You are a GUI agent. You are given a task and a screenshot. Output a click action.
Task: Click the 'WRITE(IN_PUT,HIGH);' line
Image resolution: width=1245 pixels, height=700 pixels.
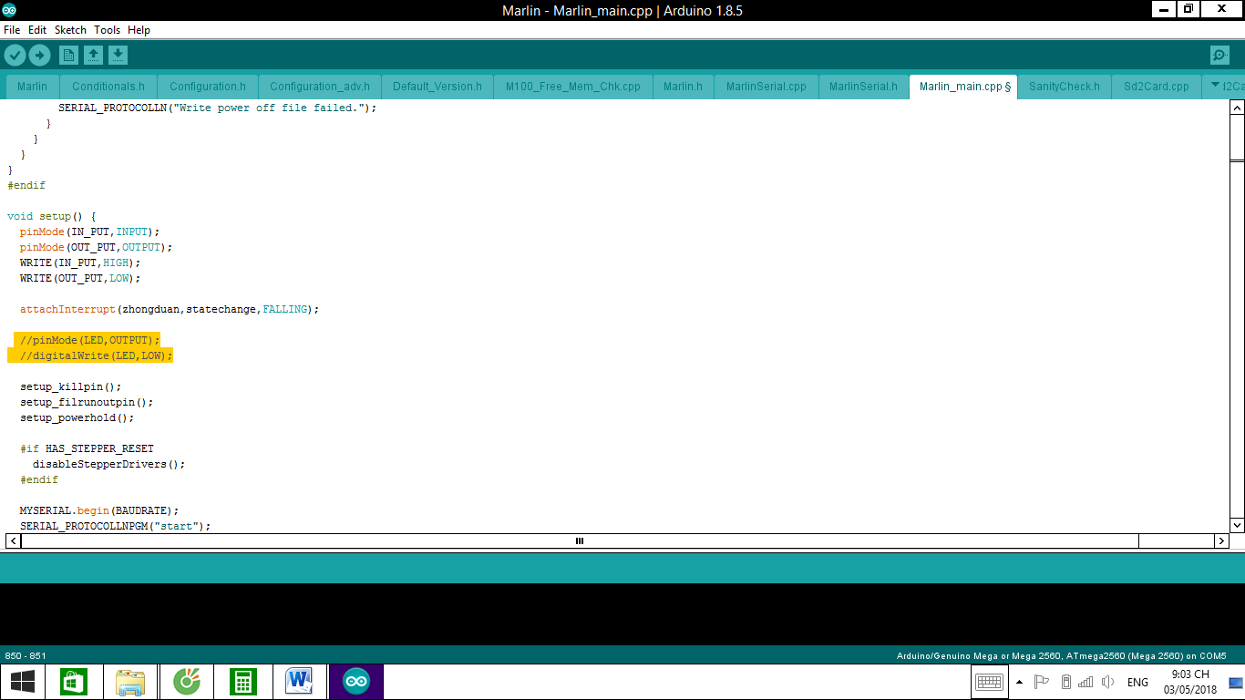pyautogui.click(x=80, y=262)
